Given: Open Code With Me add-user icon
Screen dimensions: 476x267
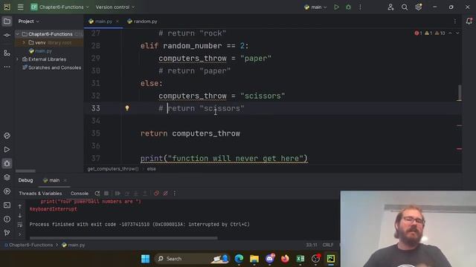Looking at the screenshot, I should point(390,7).
